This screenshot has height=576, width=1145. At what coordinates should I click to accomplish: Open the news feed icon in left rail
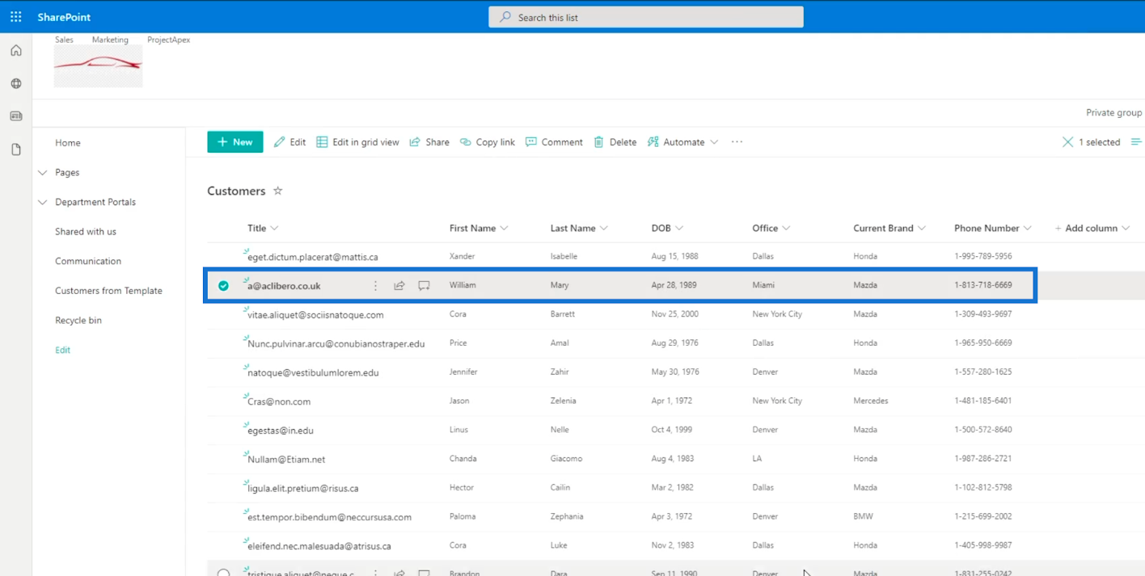[x=16, y=116]
